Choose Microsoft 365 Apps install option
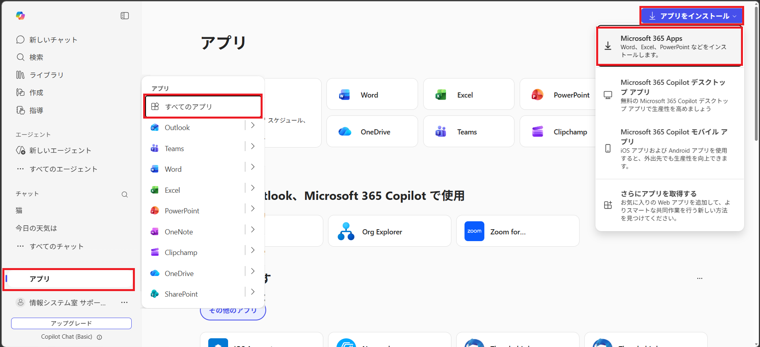This screenshot has height=347, width=760. pyautogui.click(x=669, y=46)
